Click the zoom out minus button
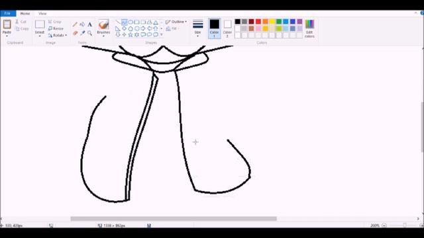The width and height of the screenshot is (424, 238). [x=384, y=225]
